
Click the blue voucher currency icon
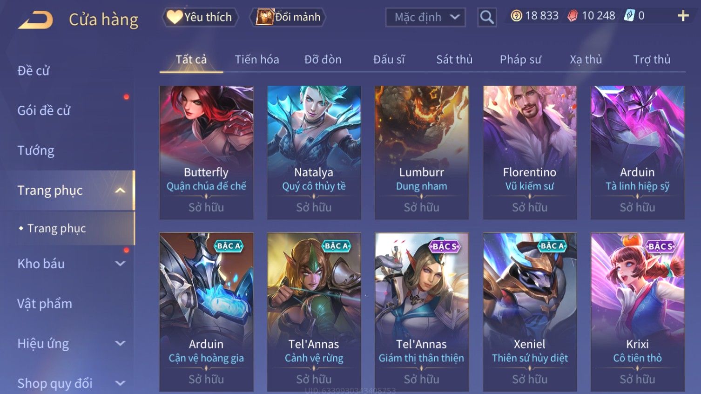pos(629,16)
